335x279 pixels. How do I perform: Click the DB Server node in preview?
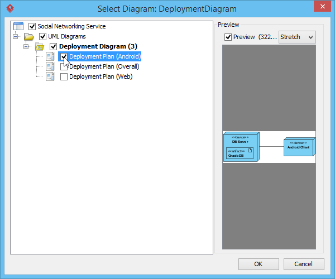coord(241,147)
